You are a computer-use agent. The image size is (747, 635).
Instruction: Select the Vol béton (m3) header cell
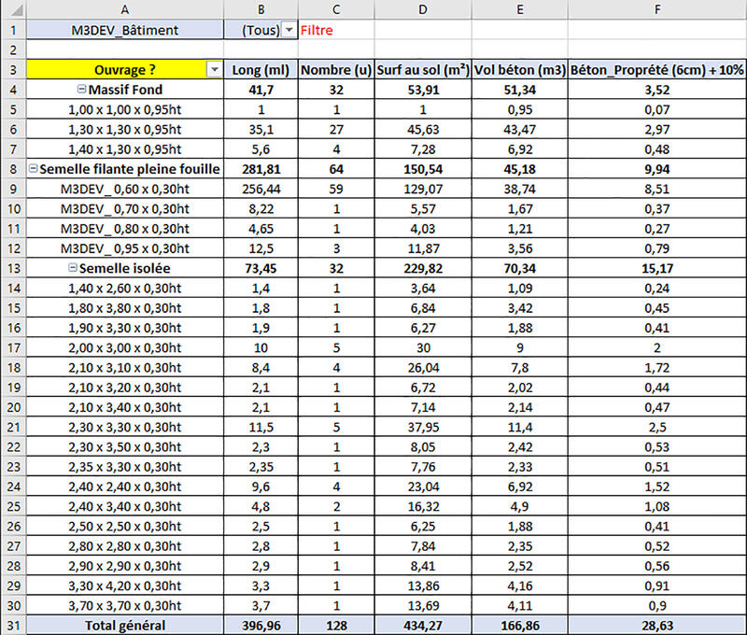(x=518, y=70)
